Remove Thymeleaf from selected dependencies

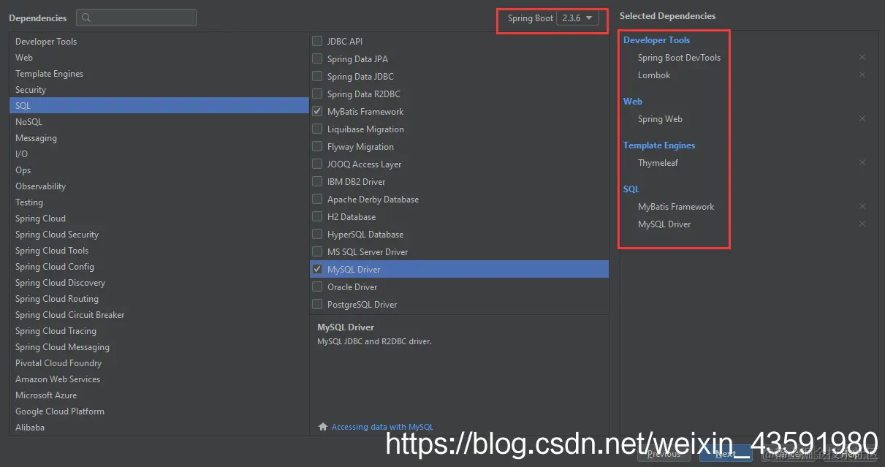862,162
